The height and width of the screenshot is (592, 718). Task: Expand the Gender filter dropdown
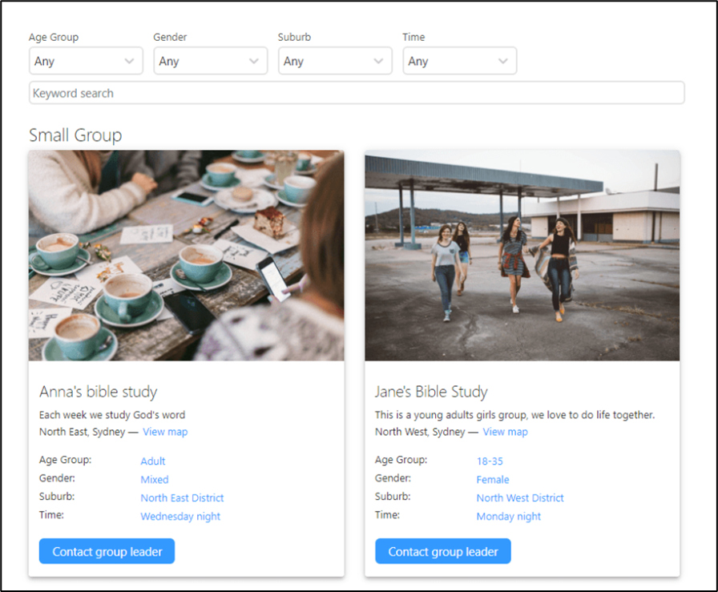click(x=211, y=61)
